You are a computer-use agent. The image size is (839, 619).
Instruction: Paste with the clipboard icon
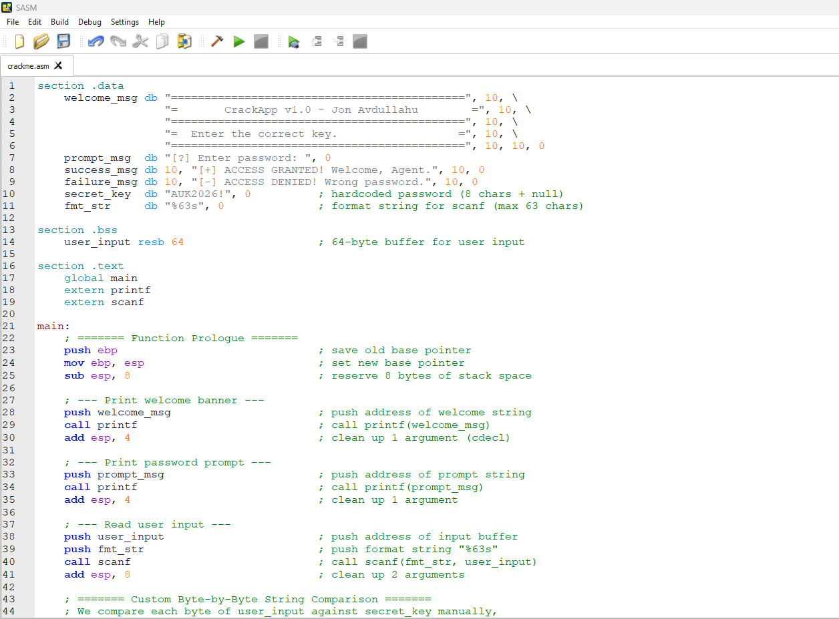click(184, 41)
